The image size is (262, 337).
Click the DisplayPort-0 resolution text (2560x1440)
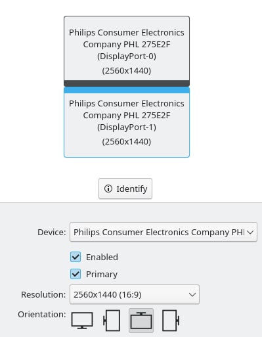coord(127,71)
